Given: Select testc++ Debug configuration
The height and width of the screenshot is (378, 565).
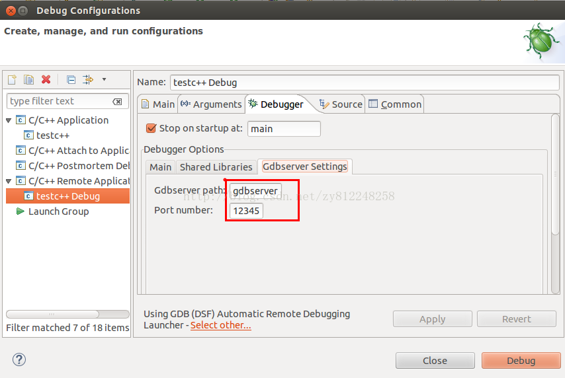Looking at the screenshot, I should coord(67,196).
